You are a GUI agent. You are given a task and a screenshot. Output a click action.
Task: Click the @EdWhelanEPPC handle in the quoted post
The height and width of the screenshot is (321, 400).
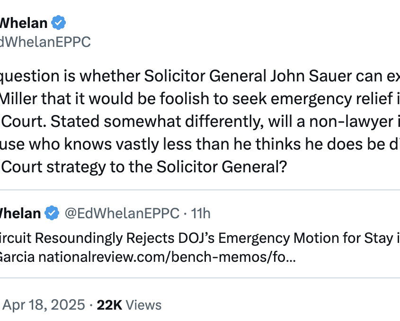[122, 214]
